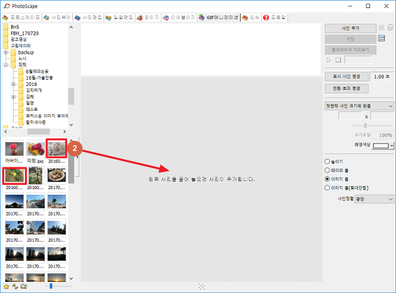
Task: Open the 이어붙이기 tab
Action: [x=179, y=17]
